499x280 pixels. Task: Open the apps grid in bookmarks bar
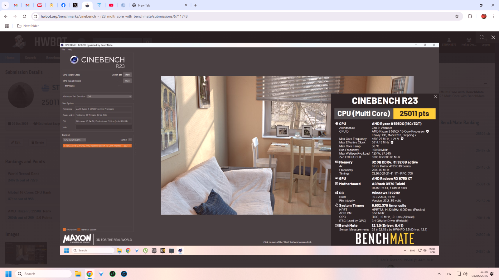point(7,26)
